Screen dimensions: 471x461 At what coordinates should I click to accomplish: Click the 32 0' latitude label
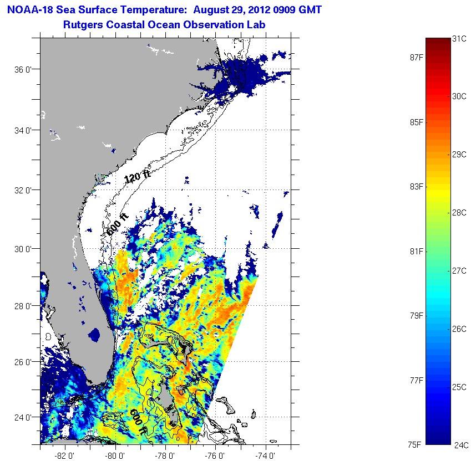tap(23, 191)
